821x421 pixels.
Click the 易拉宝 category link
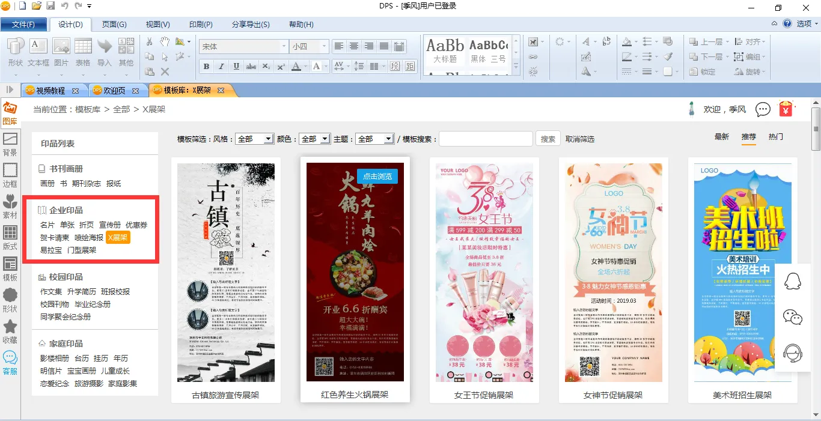pyautogui.click(x=51, y=250)
